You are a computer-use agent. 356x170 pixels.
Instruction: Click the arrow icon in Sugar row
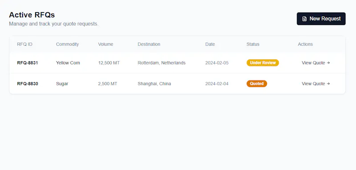coord(328,84)
